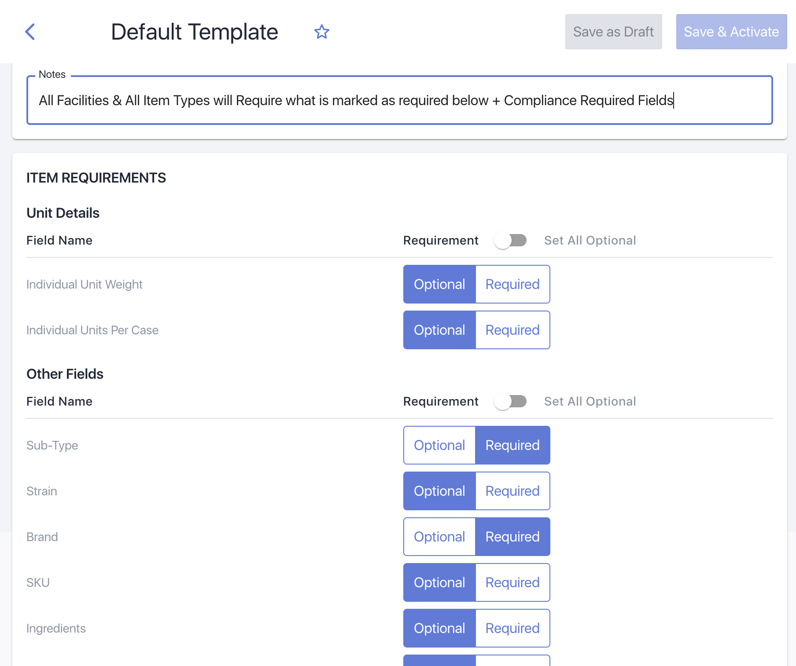Select Required for Brand field
Screen dimensions: 796x666
point(512,537)
